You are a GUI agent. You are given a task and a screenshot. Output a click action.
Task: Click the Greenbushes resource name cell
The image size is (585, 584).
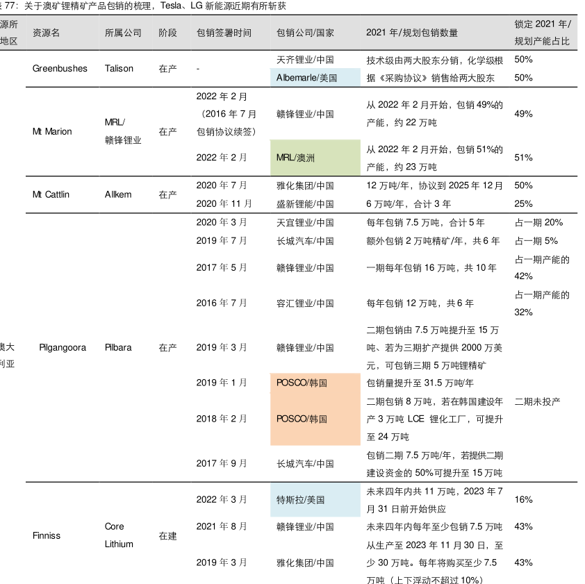60,69
